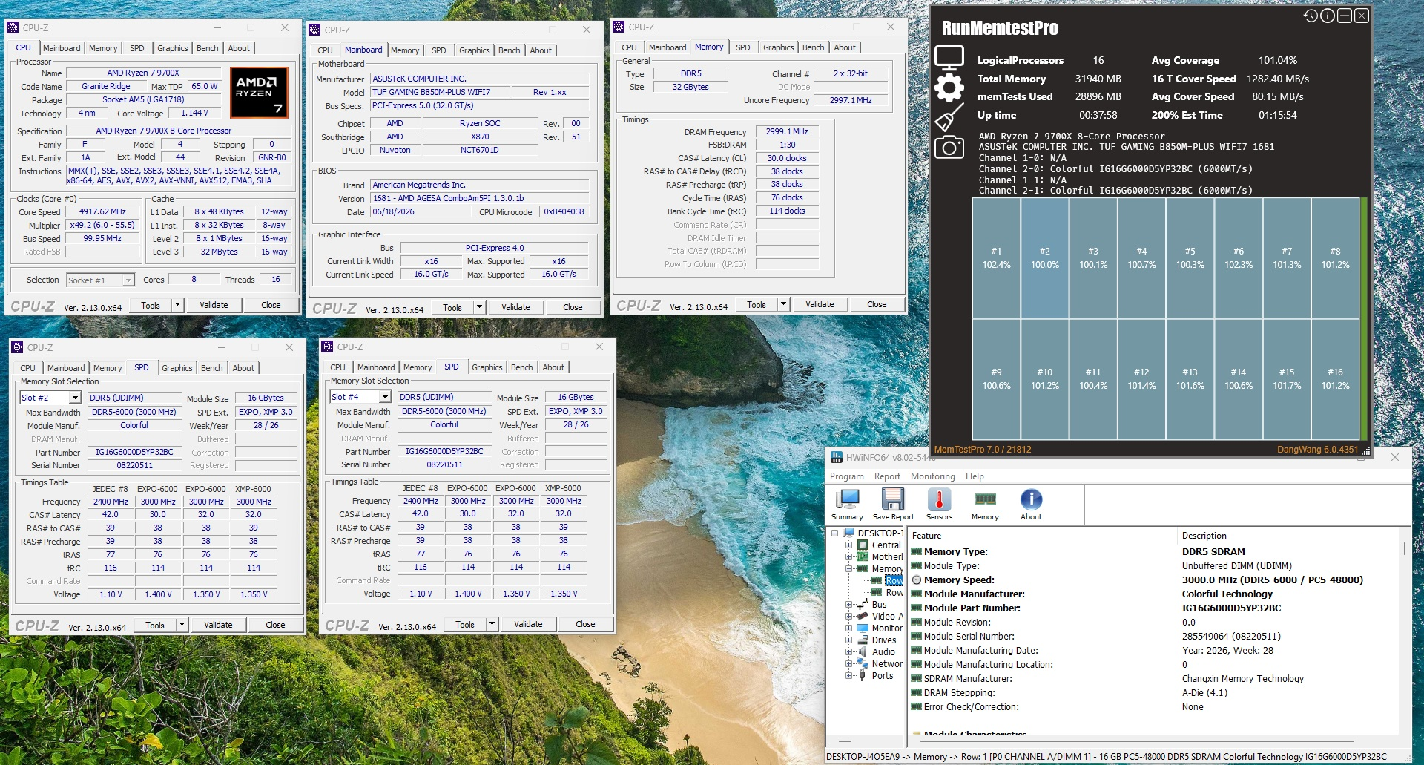The height and width of the screenshot is (765, 1424).
Task: Select the Ports node in HWiNFO tree
Action: pos(882,675)
